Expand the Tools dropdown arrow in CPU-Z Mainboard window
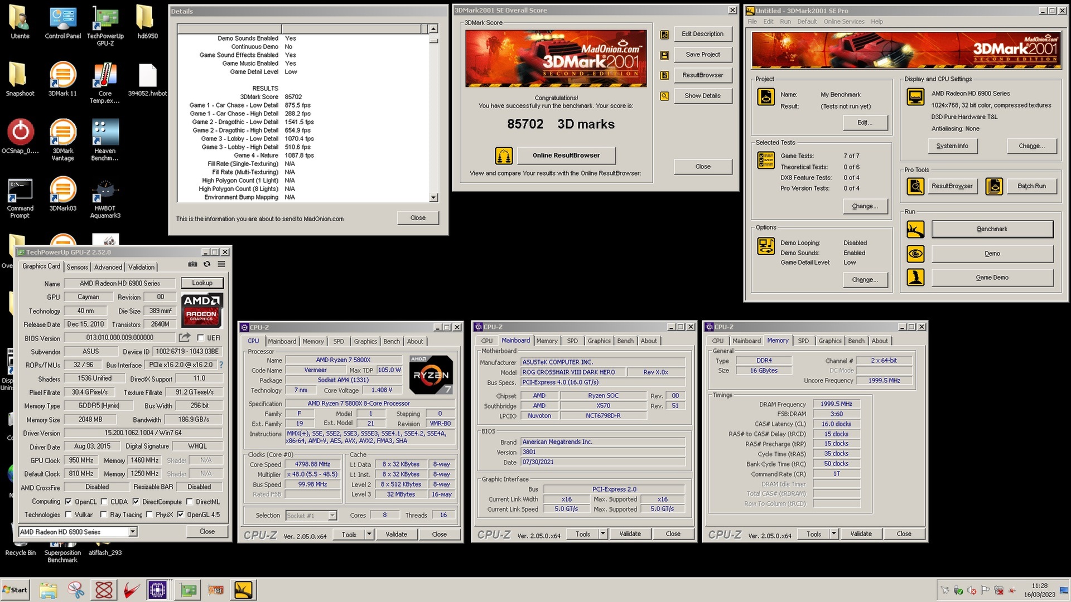Screen dimensions: 1071x602 pyautogui.click(x=603, y=533)
